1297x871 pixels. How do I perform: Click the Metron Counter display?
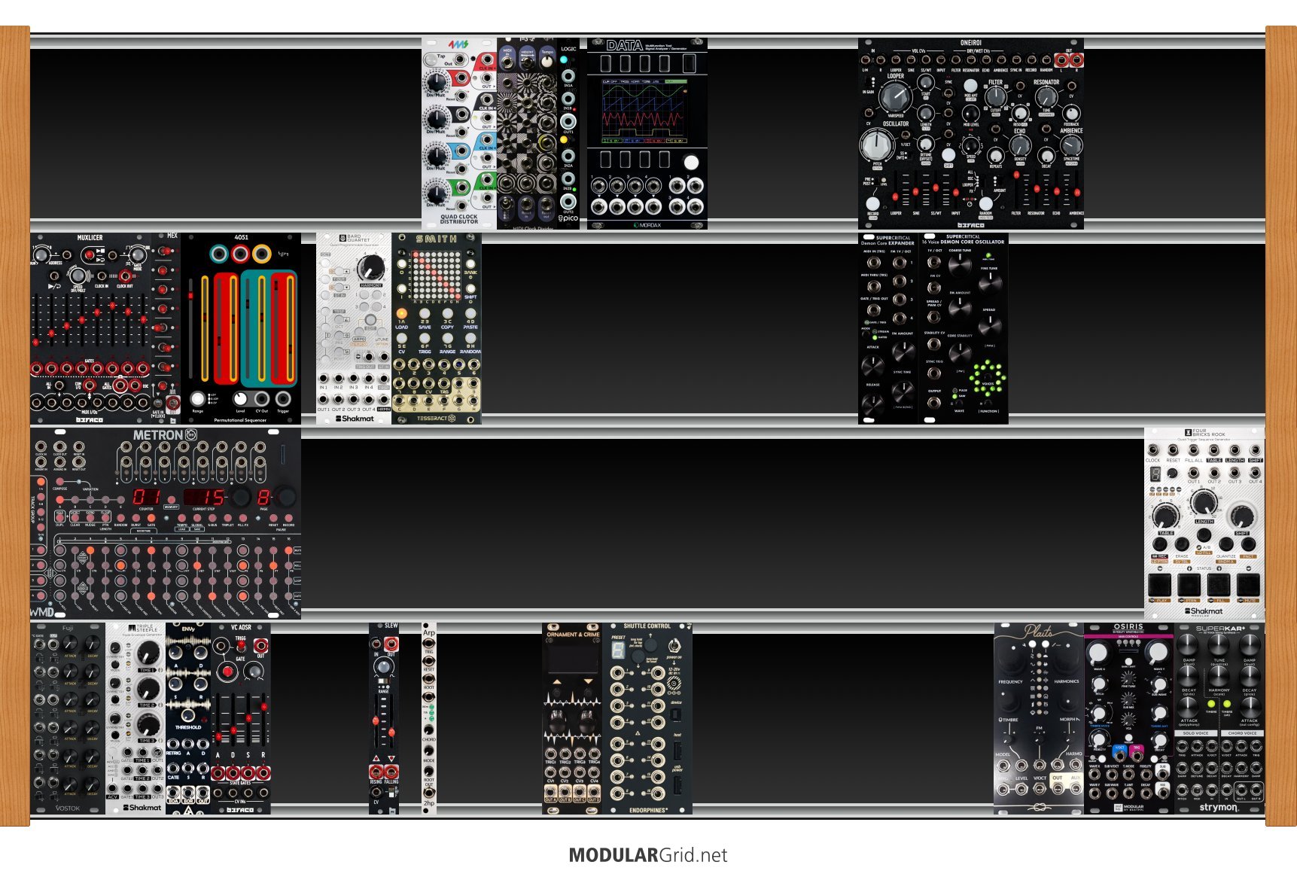click(147, 497)
